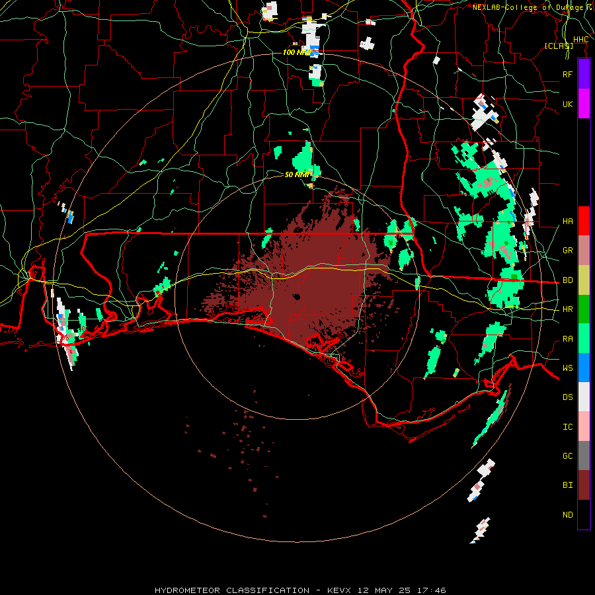Click the DS white legend swatch

[x=584, y=397]
